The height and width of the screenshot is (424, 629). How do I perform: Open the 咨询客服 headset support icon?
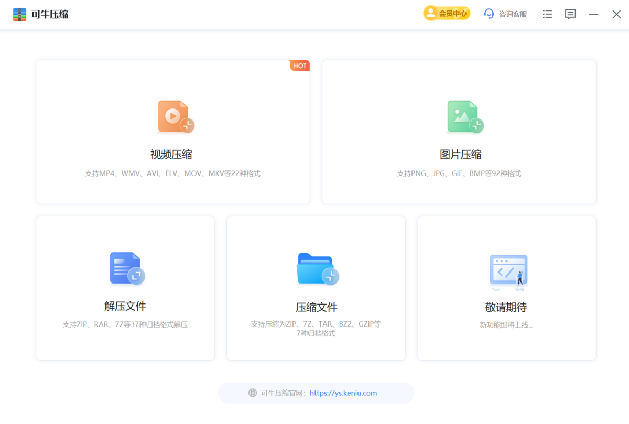click(489, 14)
